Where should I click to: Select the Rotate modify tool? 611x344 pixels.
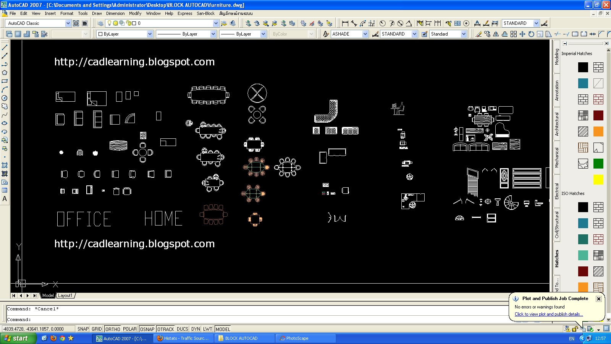pos(531,34)
